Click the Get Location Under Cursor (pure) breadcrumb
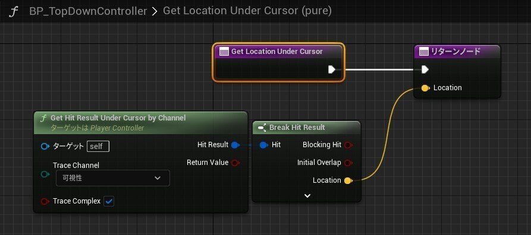The image size is (531, 235). [x=247, y=11]
